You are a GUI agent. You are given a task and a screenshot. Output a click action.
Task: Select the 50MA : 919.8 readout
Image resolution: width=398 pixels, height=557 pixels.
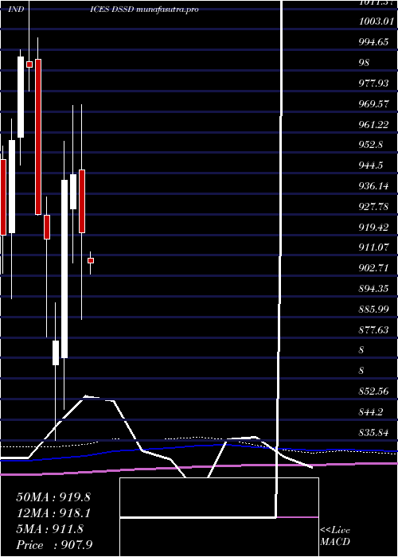click(x=53, y=497)
